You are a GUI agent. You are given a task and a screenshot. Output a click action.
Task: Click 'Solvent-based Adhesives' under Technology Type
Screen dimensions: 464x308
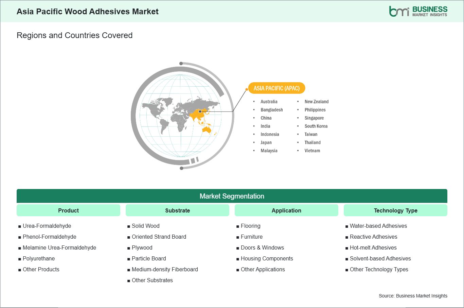tap(380, 258)
